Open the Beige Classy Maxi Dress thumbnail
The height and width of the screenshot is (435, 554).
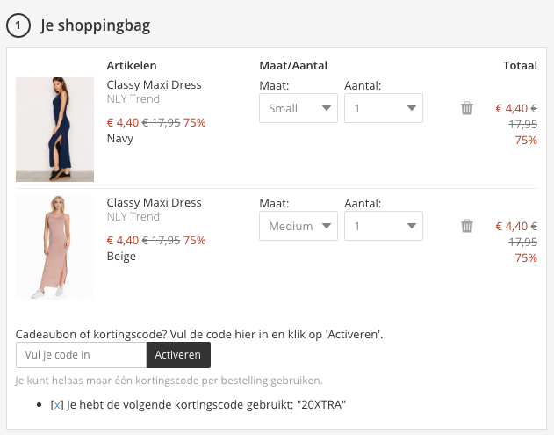pos(54,247)
